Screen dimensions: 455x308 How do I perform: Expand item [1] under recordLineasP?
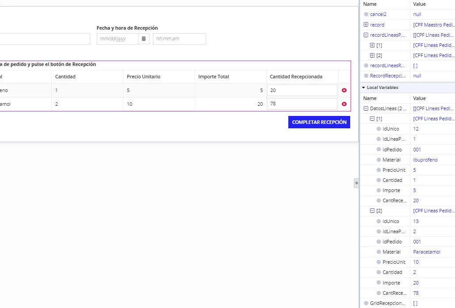pos(372,45)
